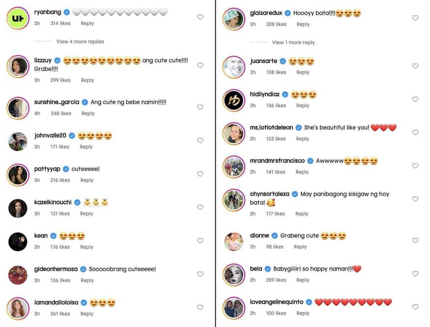Viewport: 430px width, 327px height.
Task: Like ryanbang's comment using the heart icon
Action: coord(200,17)
